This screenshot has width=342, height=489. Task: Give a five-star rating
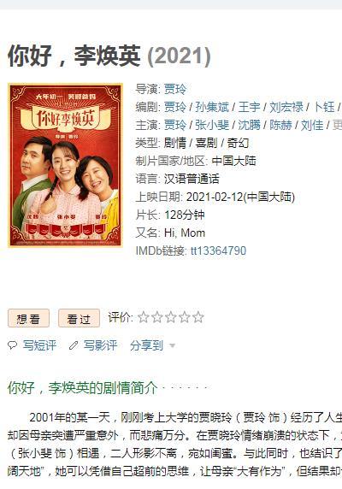pyautogui.click(x=198, y=317)
